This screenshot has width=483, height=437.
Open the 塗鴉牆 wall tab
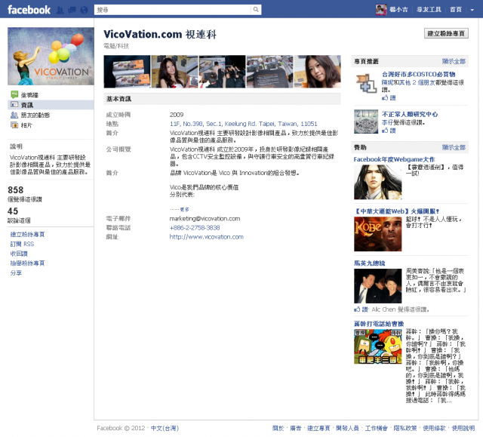29,95
